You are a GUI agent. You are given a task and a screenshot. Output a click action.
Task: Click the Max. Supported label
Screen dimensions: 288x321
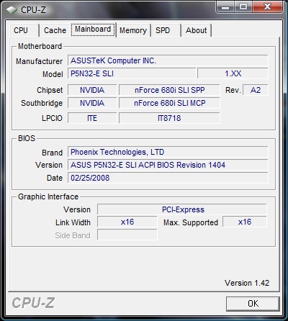coord(191,222)
